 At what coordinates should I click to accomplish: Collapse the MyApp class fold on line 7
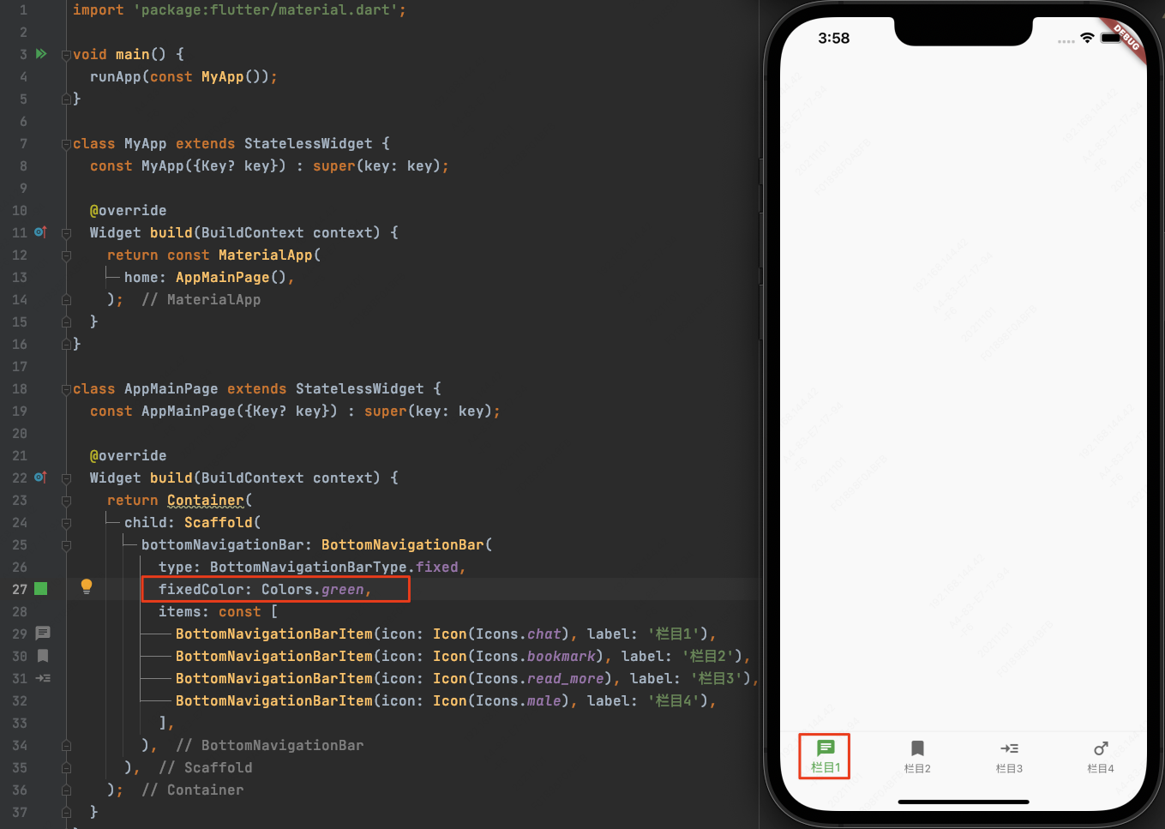66,144
